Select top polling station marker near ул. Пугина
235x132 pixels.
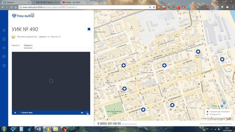pyautogui.click(x=198, y=52)
